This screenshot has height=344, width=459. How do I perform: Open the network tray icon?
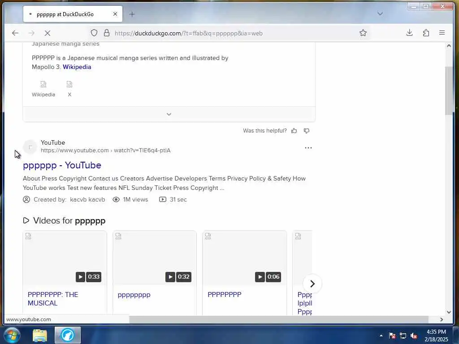click(x=403, y=335)
